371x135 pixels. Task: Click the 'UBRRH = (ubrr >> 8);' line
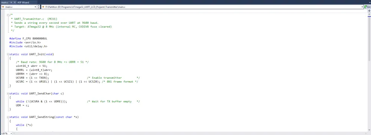coord(32,74)
